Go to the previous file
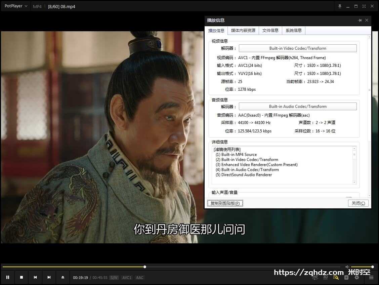This screenshot has height=285, width=379. coord(35,277)
